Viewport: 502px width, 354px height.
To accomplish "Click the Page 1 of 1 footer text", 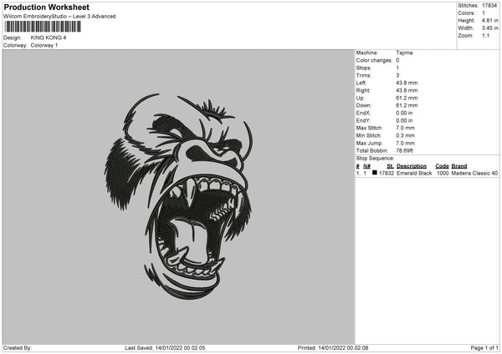I will click(x=484, y=347).
